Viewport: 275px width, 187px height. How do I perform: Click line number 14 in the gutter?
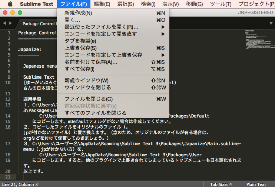pyautogui.click(x=8, y=116)
